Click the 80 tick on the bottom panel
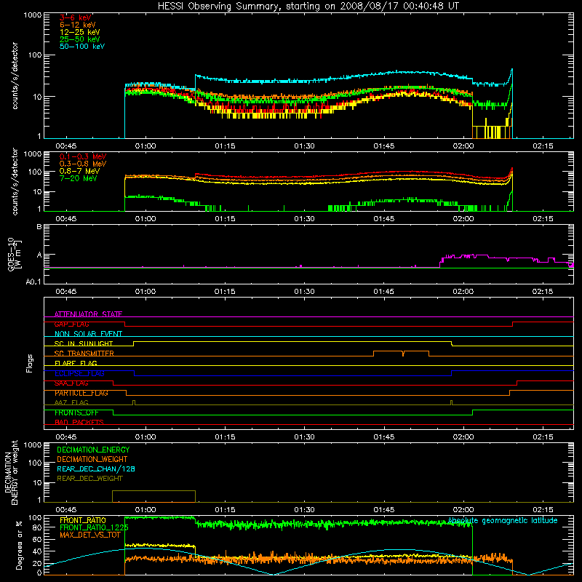Screen dimensions: 582x582 [37, 527]
